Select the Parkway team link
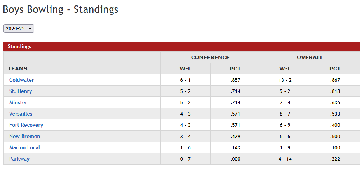This screenshot has height=170, width=364. (x=19, y=159)
